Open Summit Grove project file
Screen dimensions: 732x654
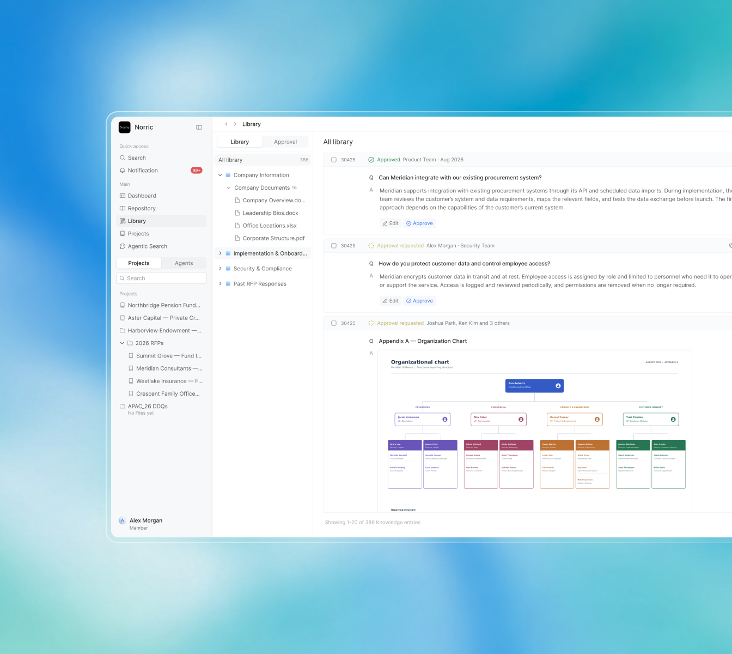[x=166, y=356]
